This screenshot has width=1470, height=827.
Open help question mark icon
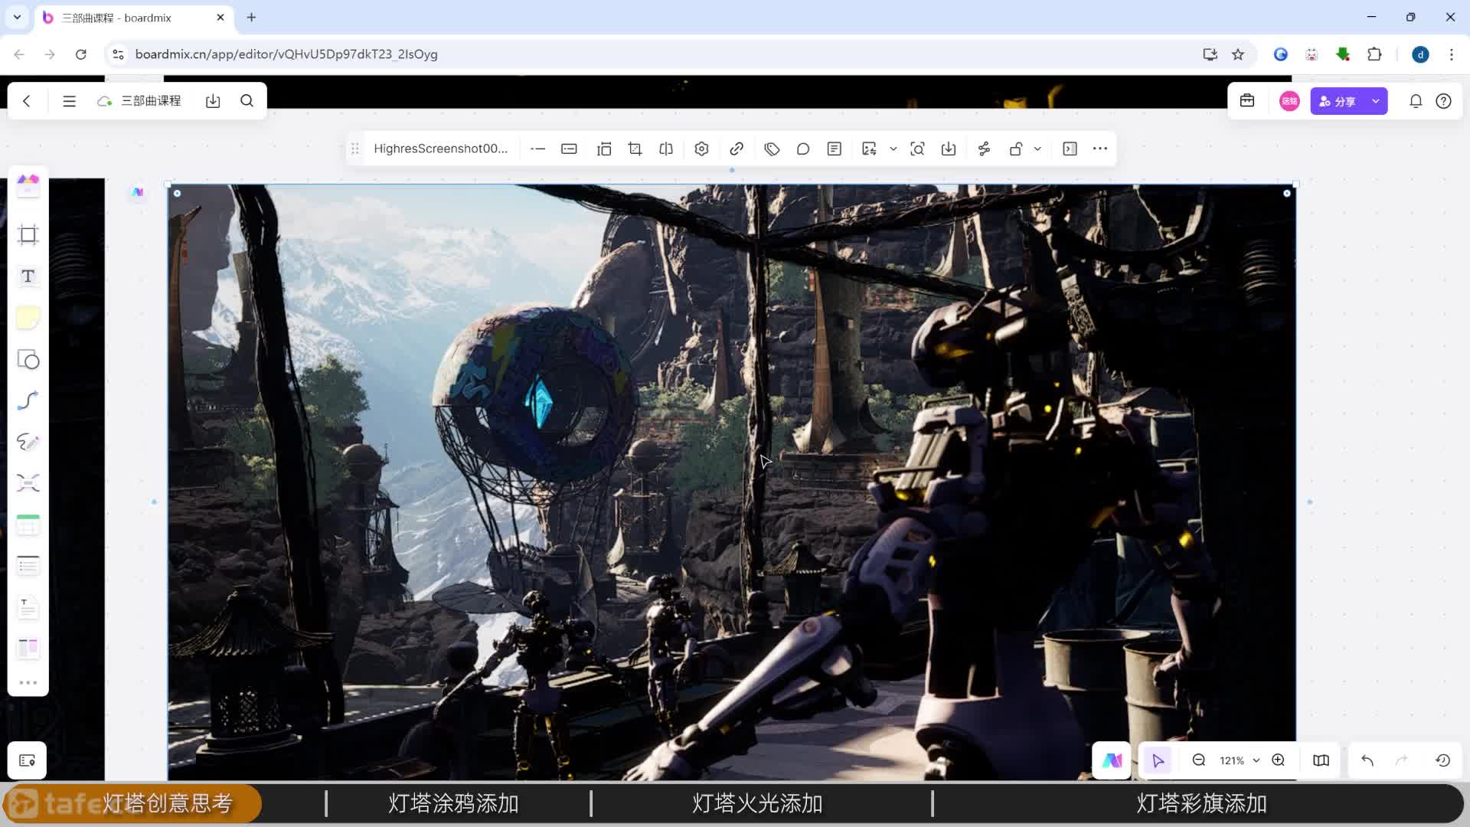pyautogui.click(x=1443, y=101)
